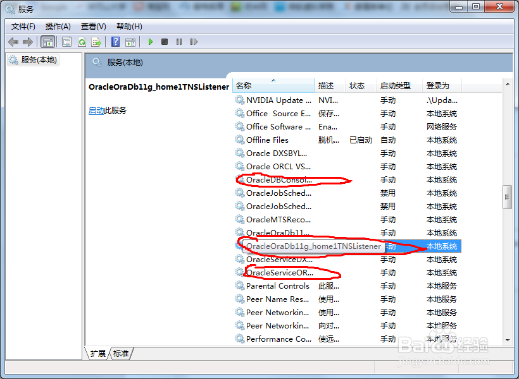Image resolution: width=519 pixels, height=379 pixels.
Task: Toggle the action pane toolbar icon
Action: (130, 42)
